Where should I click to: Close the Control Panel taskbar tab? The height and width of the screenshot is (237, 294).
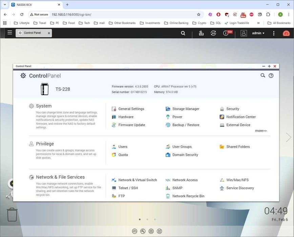[x=49, y=33]
